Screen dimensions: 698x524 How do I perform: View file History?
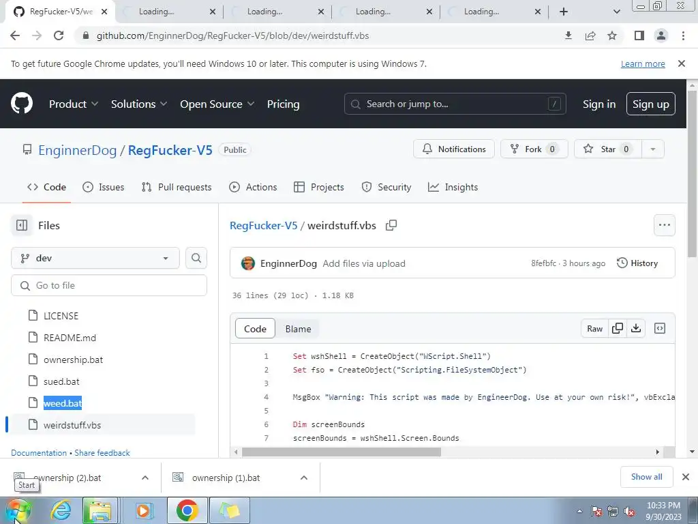pyautogui.click(x=637, y=263)
